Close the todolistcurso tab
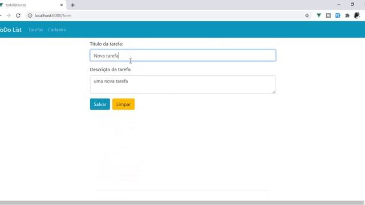This screenshot has height=205, width=365. 62,5
